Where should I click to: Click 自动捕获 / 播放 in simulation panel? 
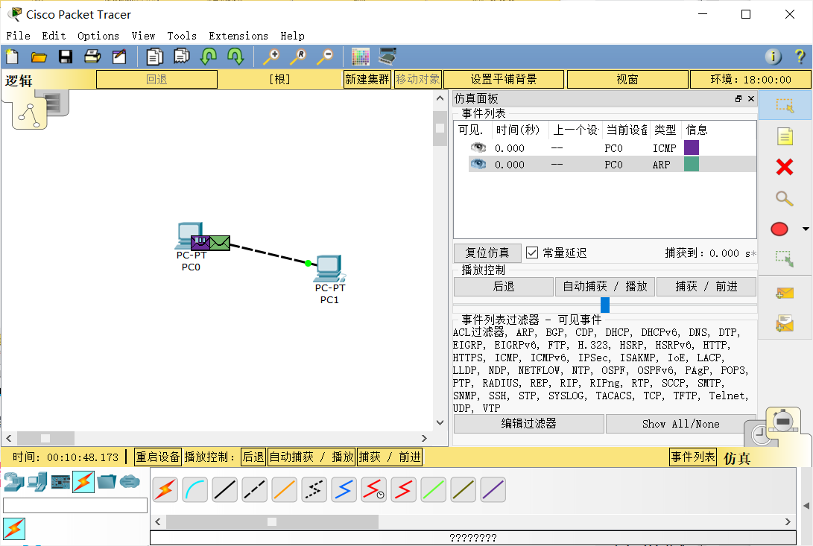(x=604, y=286)
